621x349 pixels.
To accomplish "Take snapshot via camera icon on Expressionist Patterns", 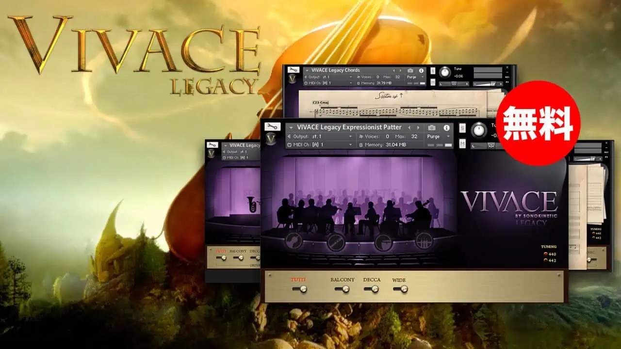I will 431,127.
